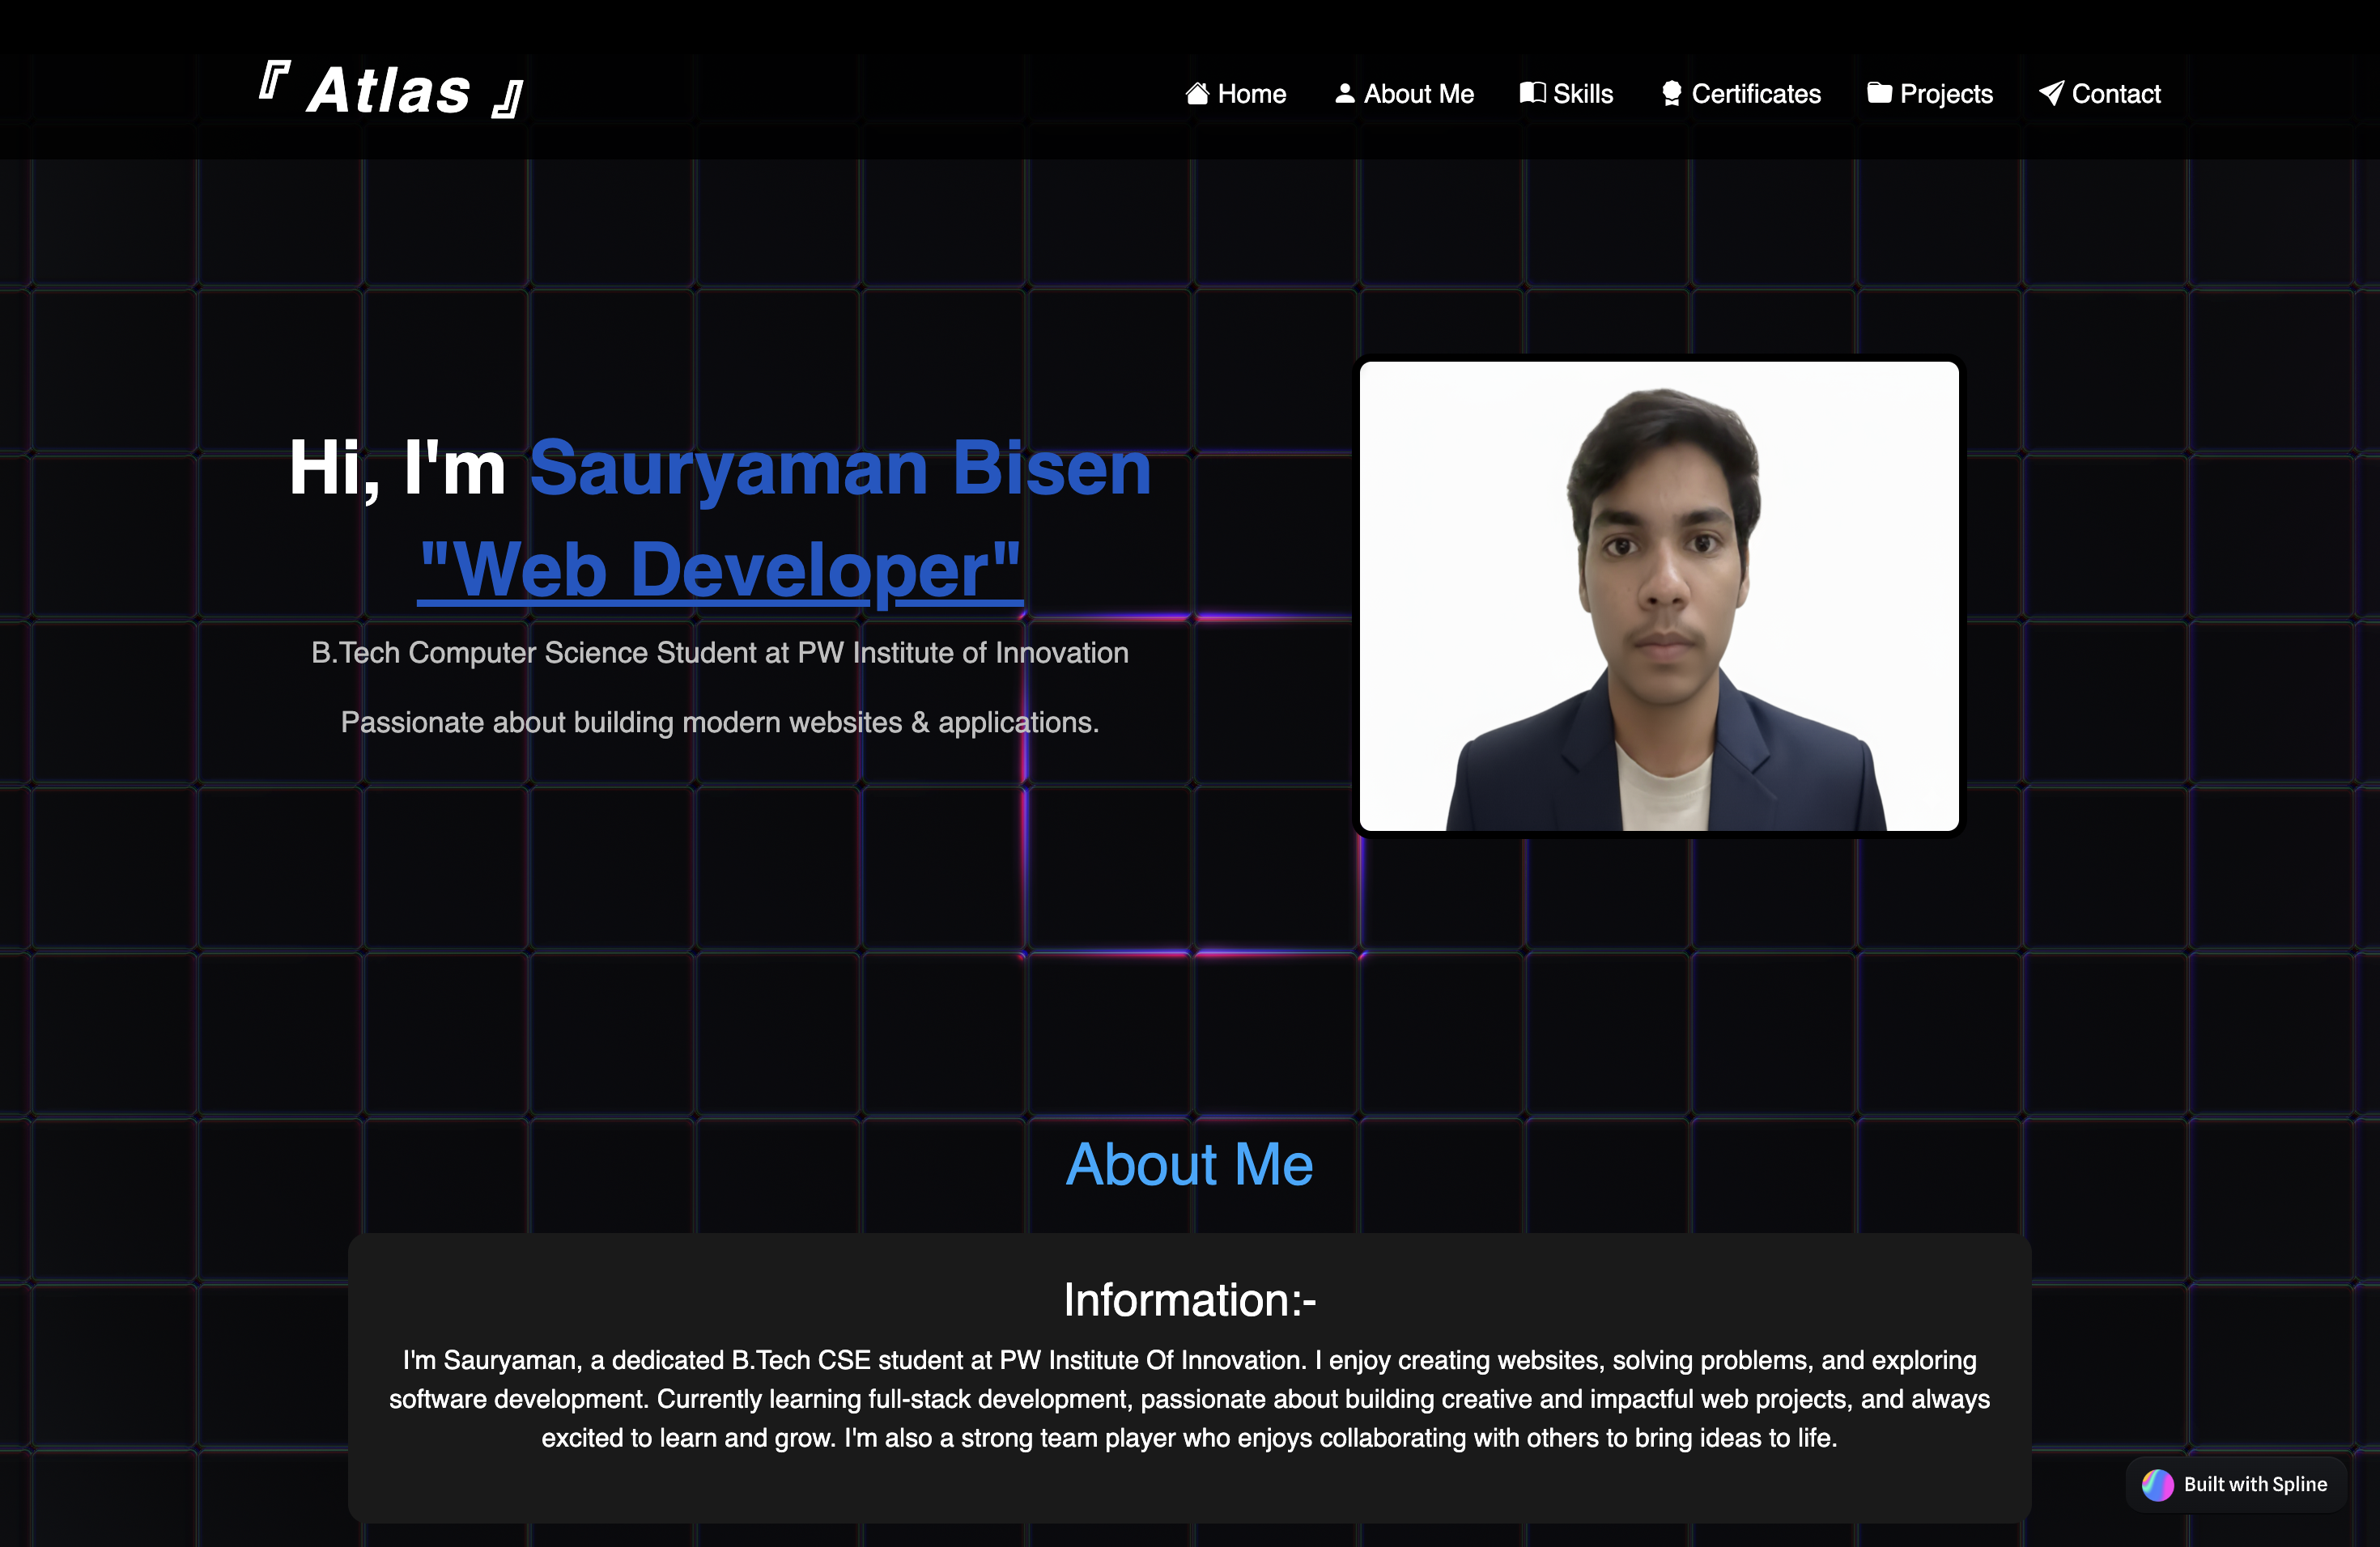Open the Projects nav link

pos(1945,94)
